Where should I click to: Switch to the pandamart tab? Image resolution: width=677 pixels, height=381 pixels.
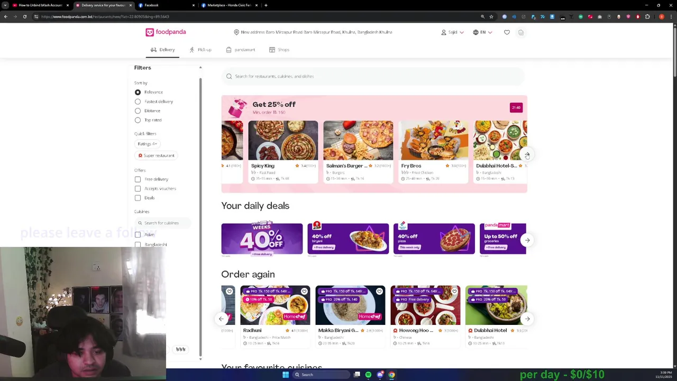[x=240, y=50]
